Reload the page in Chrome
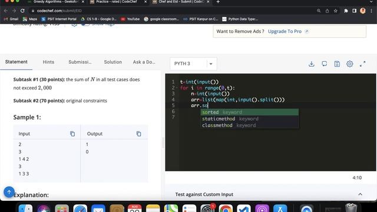377x212 pixels. click(22, 11)
